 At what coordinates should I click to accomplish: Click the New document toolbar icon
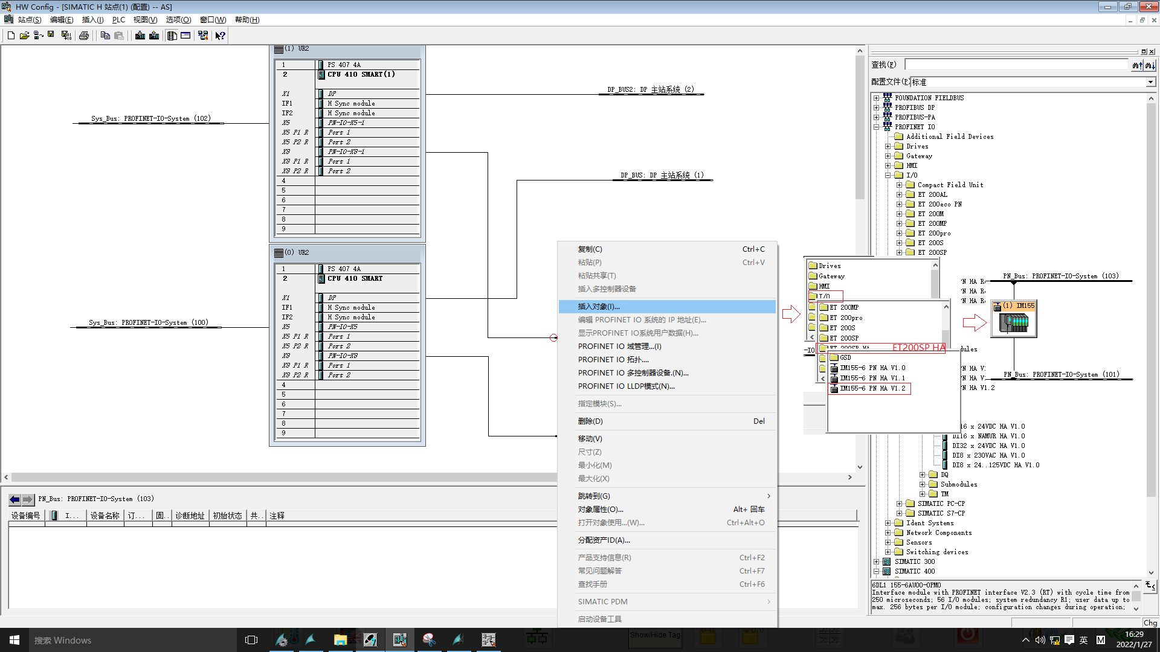[11, 36]
